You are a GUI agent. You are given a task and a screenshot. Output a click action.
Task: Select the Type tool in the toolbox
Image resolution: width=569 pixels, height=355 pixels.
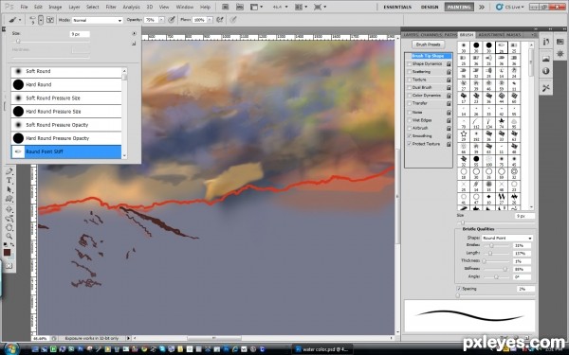coord(9,181)
